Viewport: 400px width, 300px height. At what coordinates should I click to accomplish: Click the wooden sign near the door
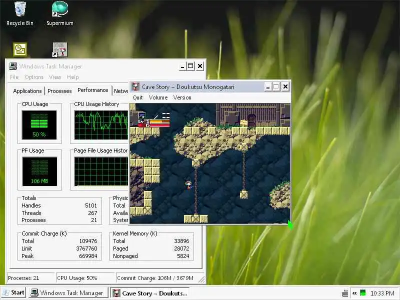click(244, 123)
